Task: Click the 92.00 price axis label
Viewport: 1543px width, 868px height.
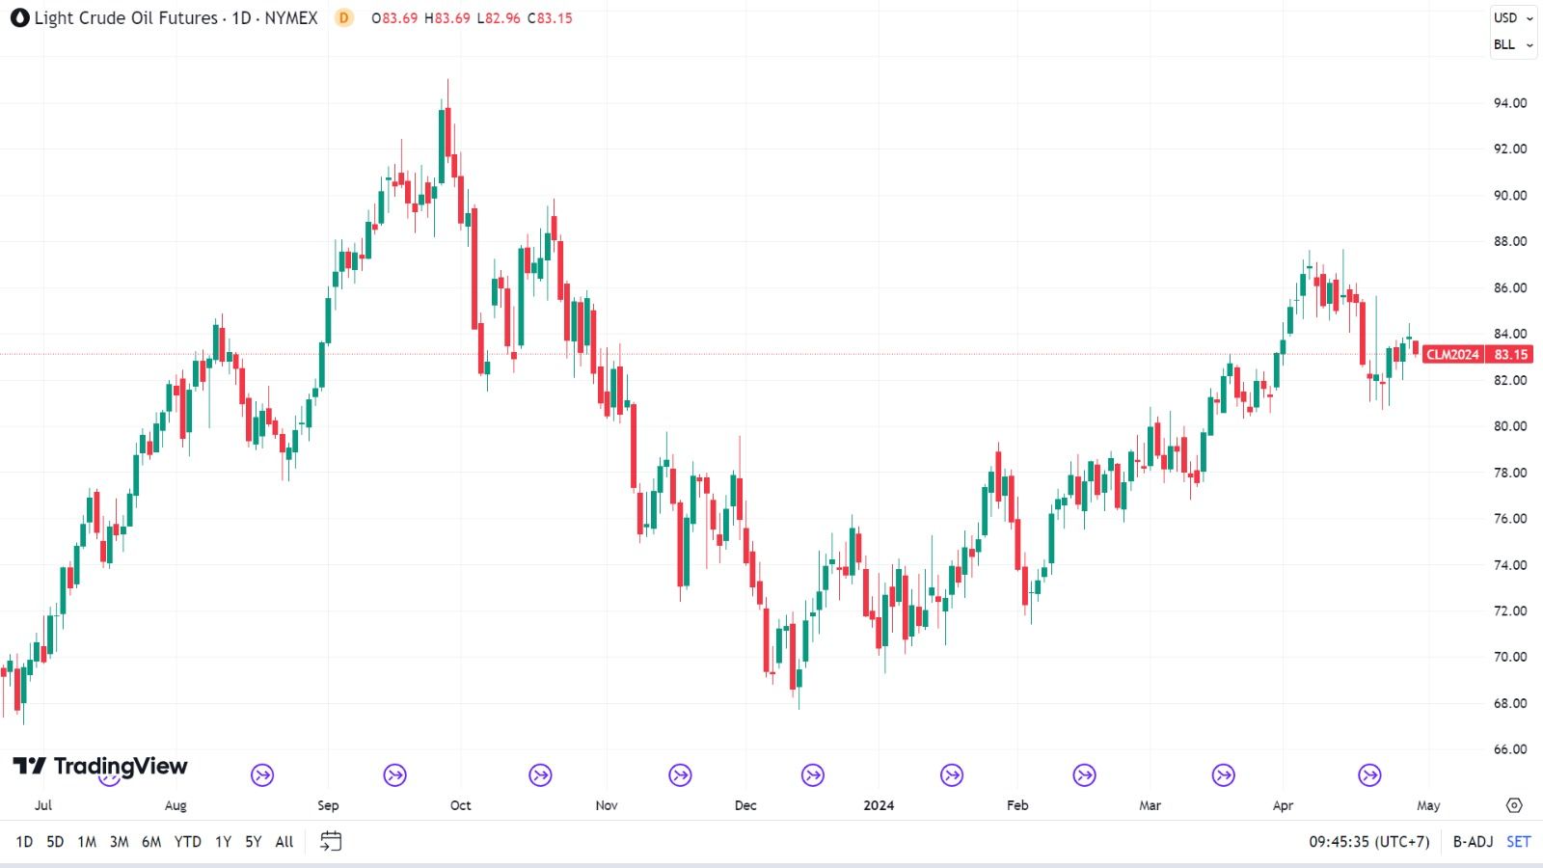Action: coord(1510,149)
